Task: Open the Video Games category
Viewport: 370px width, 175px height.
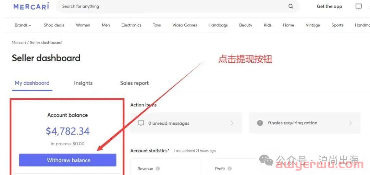Action: coord(185,25)
